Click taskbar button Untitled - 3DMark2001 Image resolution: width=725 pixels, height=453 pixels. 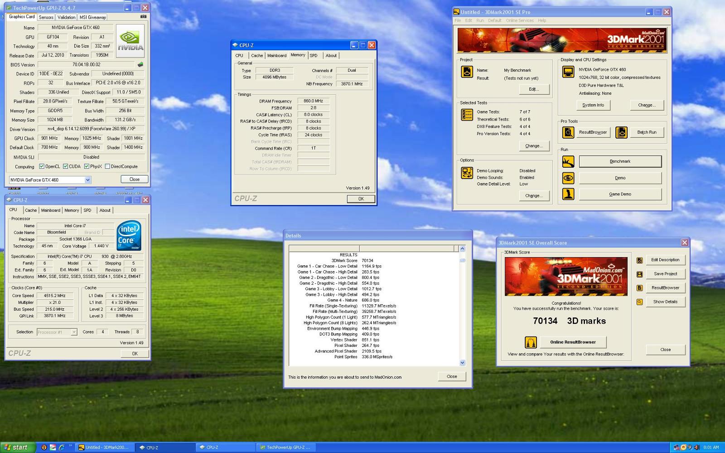[104, 448]
